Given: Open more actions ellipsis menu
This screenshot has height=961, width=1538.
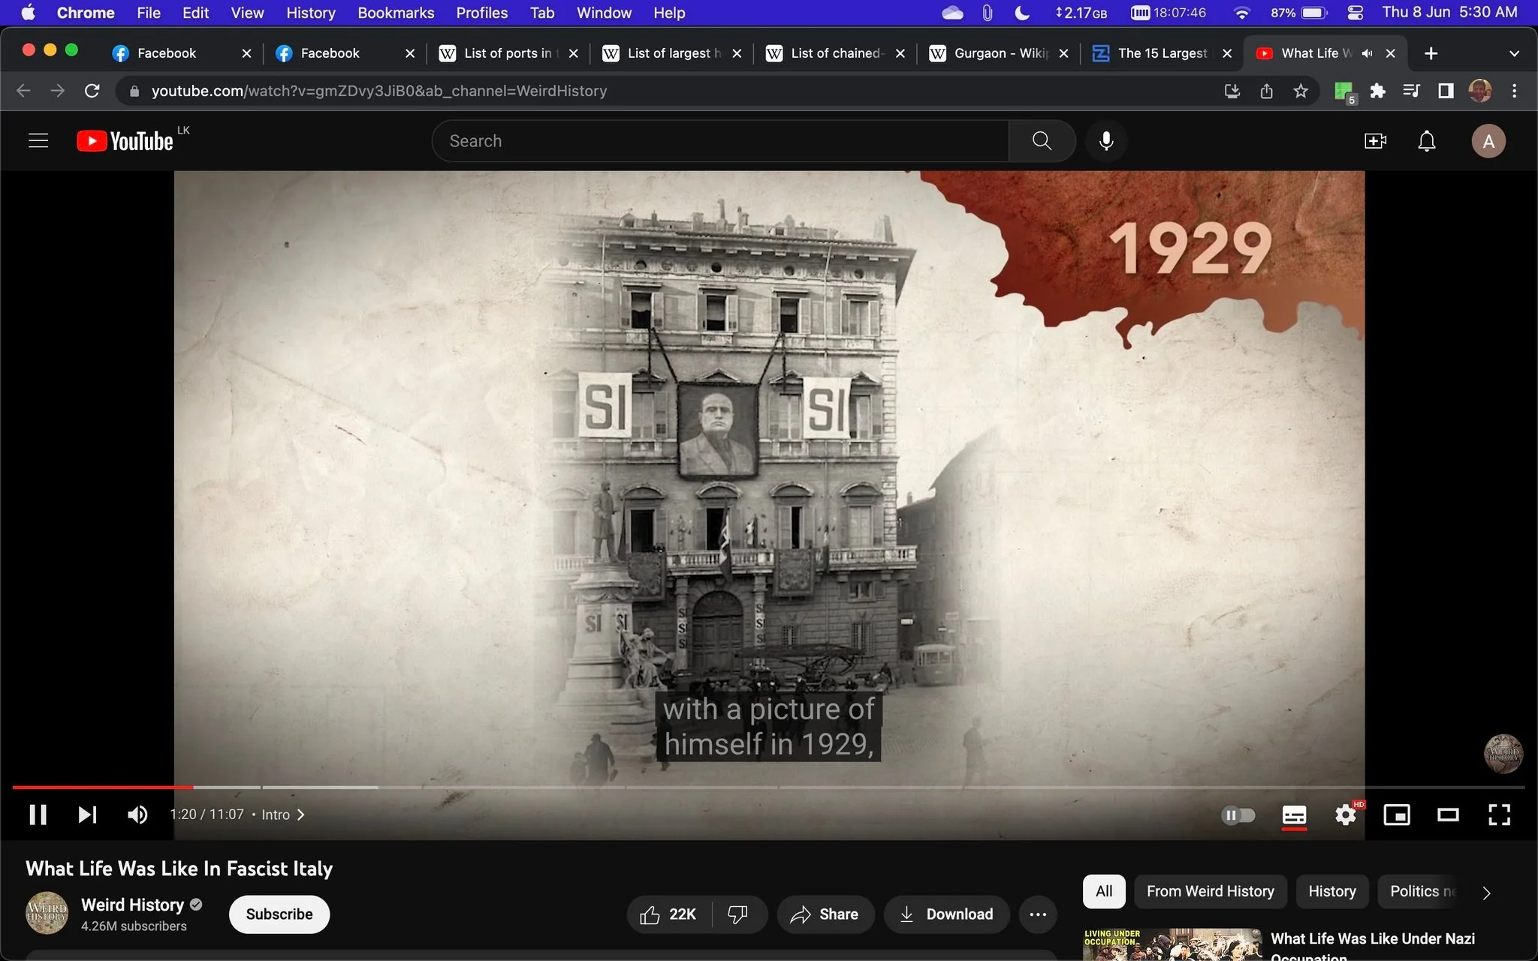Looking at the screenshot, I should tap(1038, 914).
